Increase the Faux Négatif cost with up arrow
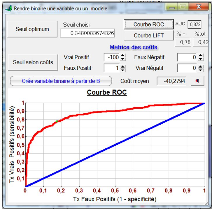212x213 pixels. [x=200, y=56]
